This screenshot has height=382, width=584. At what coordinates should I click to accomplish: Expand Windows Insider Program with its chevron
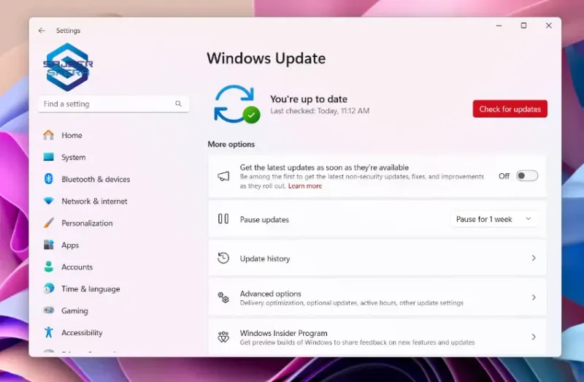534,337
